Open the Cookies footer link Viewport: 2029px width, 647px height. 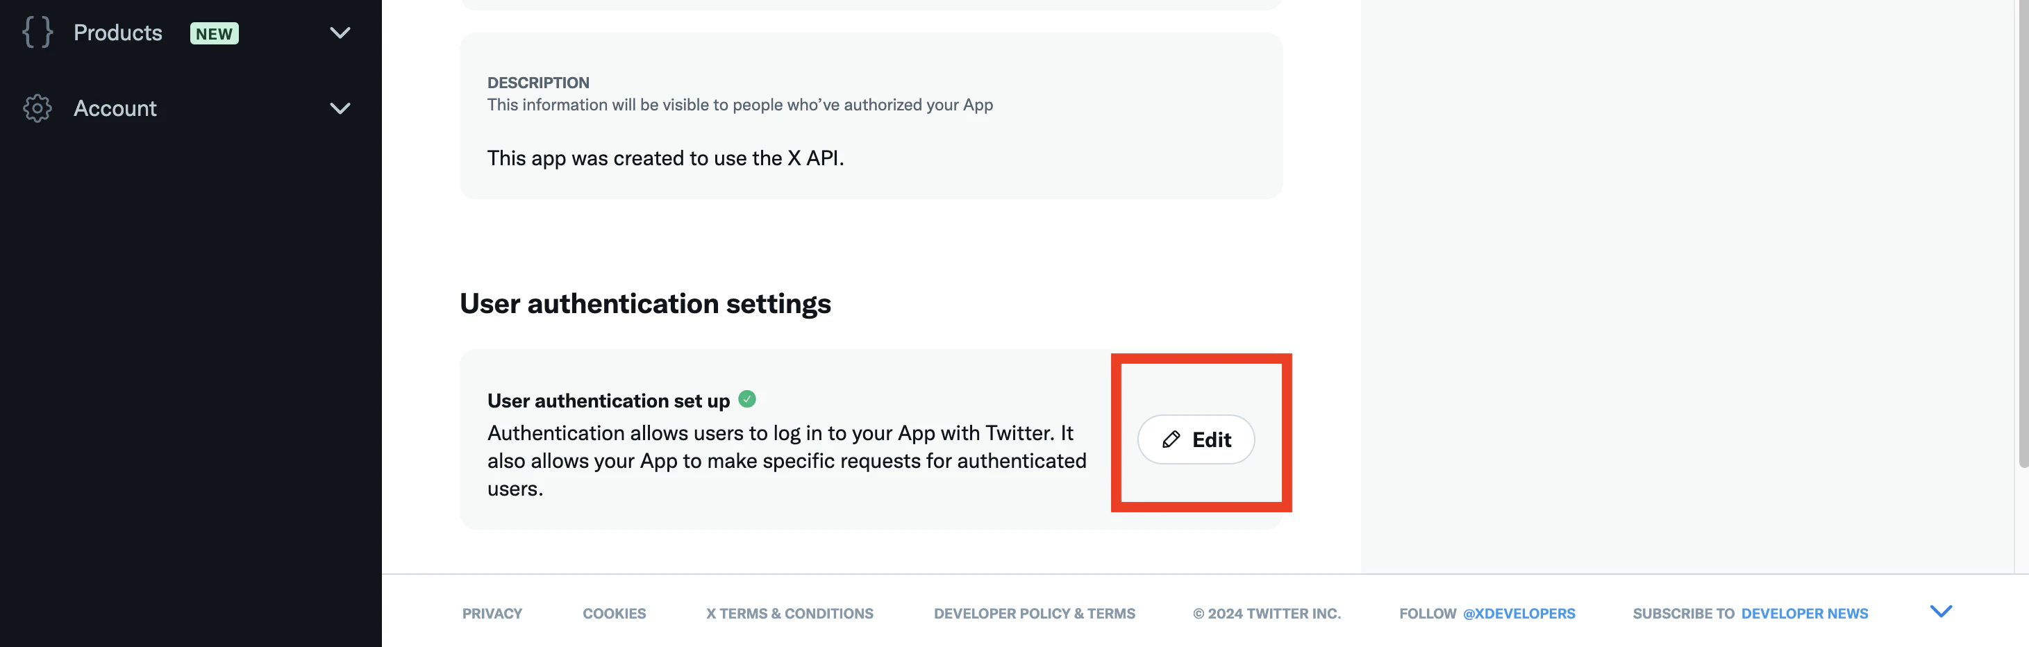pos(615,613)
